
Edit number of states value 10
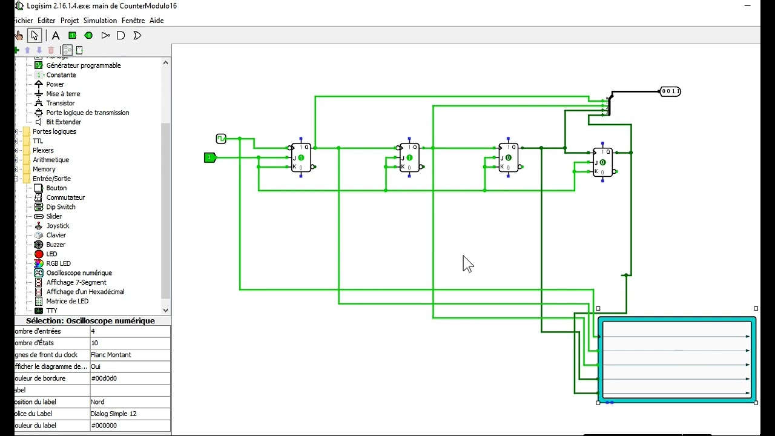point(130,343)
